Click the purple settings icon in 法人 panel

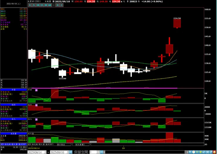pyautogui.click(x=36, y=119)
